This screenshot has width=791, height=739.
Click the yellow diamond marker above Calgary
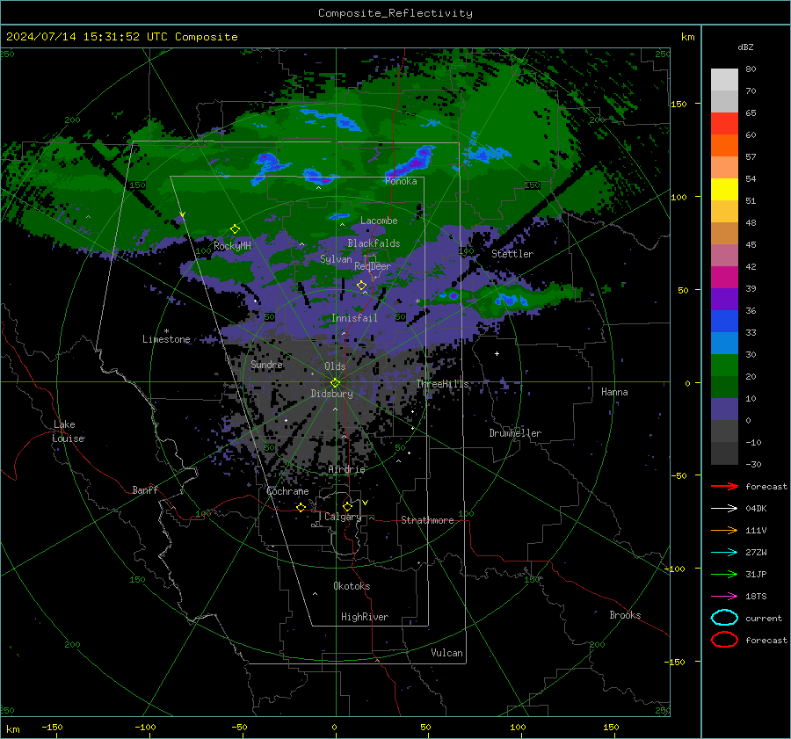tap(347, 506)
